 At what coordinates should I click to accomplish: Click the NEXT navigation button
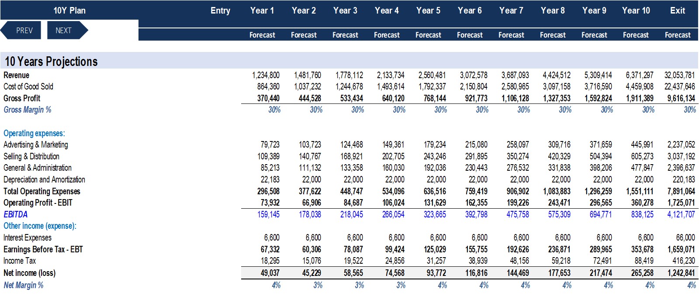coord(67,31)
